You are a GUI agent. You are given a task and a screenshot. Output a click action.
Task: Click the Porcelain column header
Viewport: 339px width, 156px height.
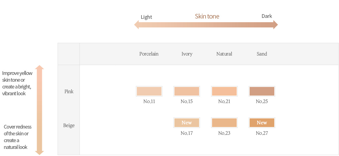click(149, 54)
